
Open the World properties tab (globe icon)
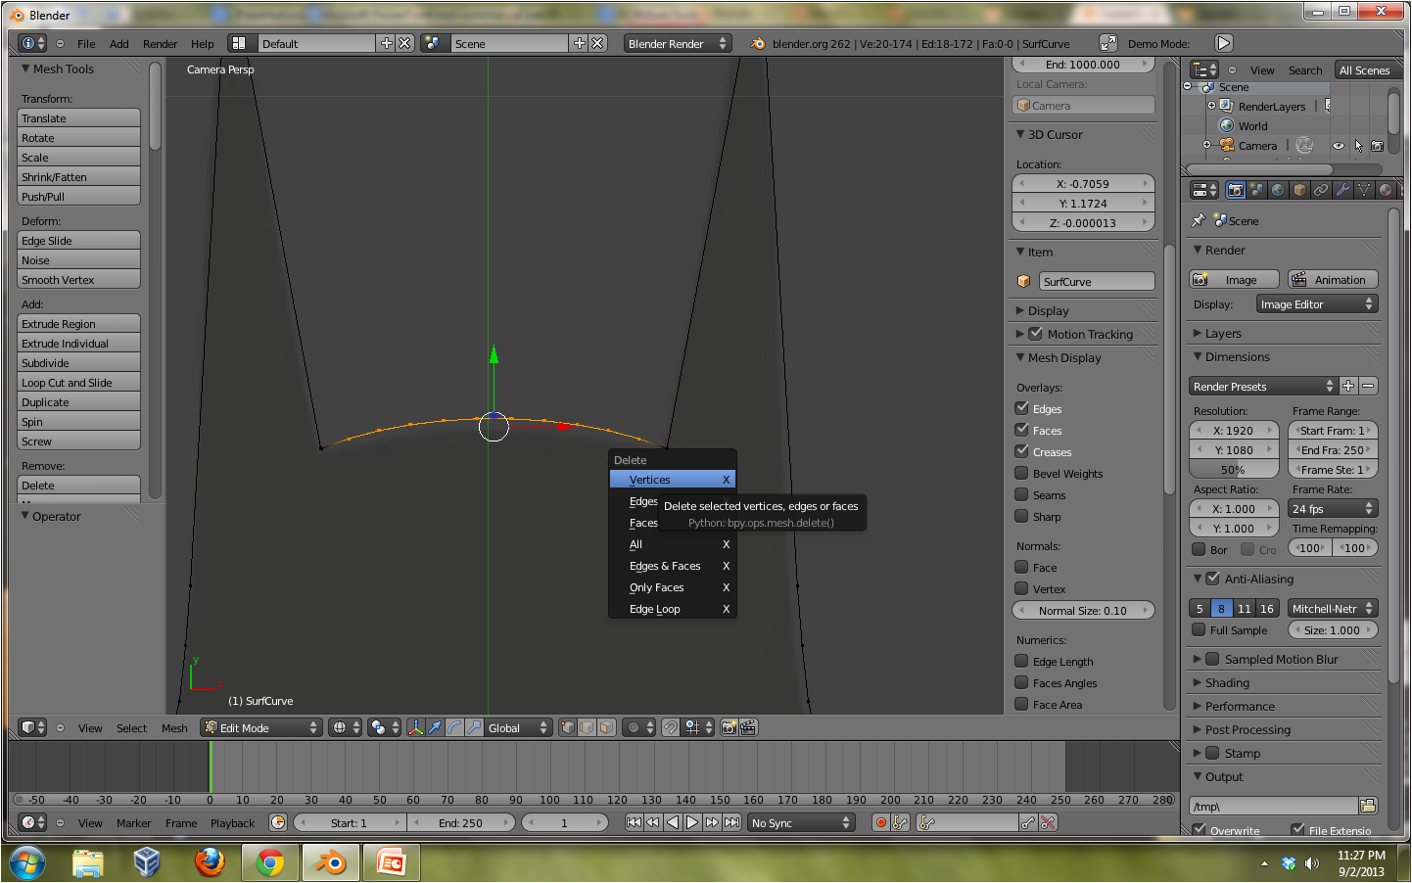point(1278,190)
